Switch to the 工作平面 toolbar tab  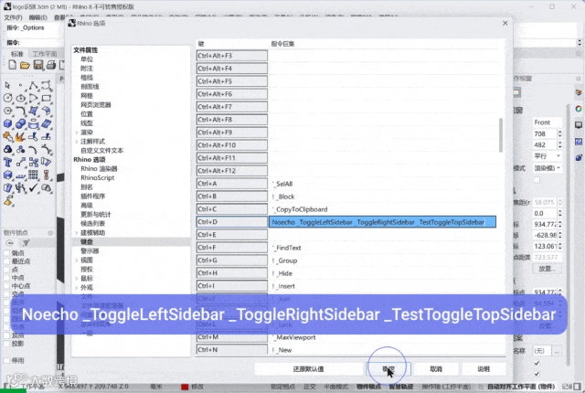point(45,54)
